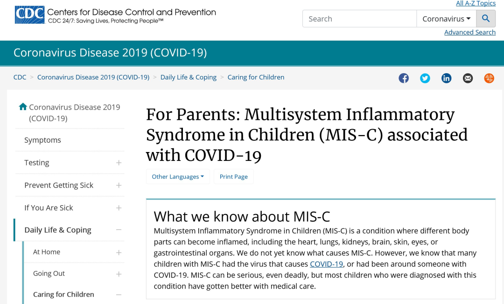504x304 pixels.
Task: Select Going Out in sidebar menu
Action: [49, 273]
